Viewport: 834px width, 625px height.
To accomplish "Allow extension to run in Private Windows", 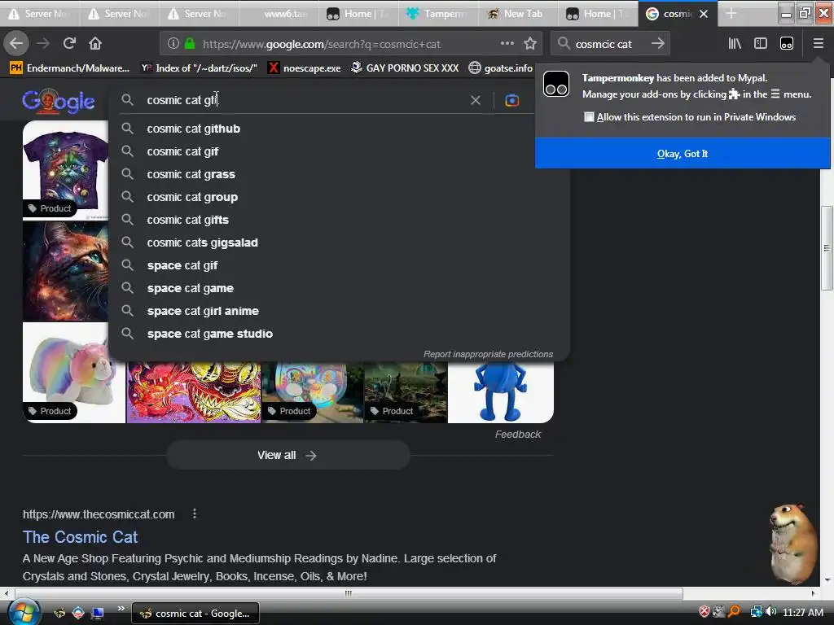I will tap(589, 117).
